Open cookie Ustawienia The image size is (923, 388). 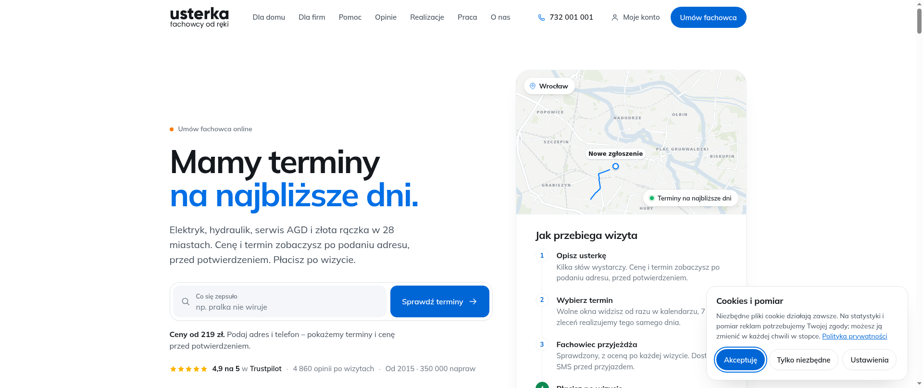click(869, 360)
